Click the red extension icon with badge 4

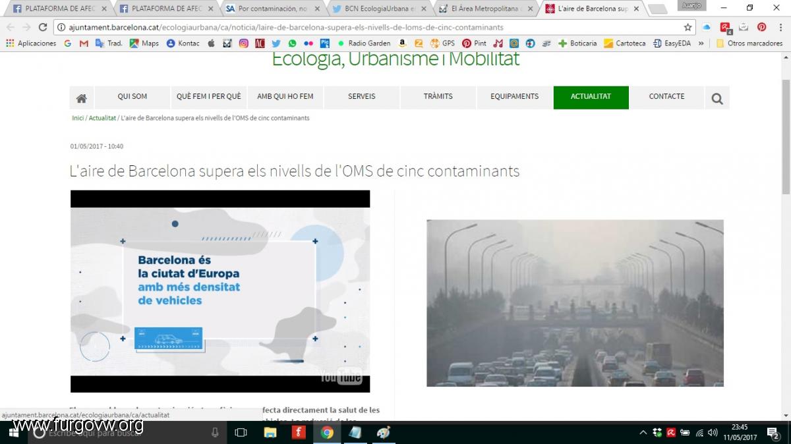tap(725, 28)
